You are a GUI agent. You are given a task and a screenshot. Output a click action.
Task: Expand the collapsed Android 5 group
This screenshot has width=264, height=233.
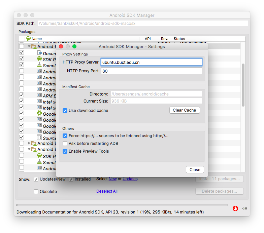click(x=29, y=144)
